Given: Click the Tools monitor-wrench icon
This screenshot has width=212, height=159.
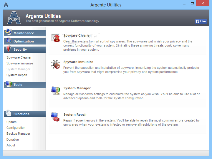Looking at the screenshot, I should point(9,84).
